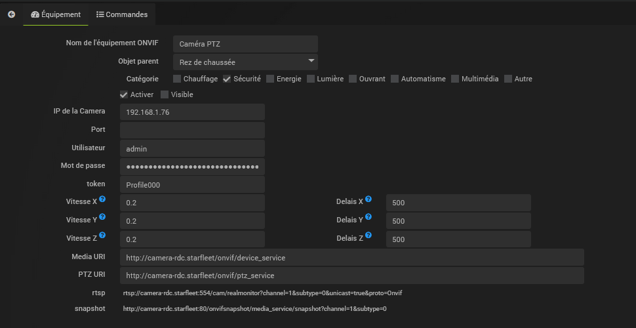Select the Automatisme category checkbox
Image resolution: width=636 pixels, height=328 pixels.
(x=395, y=79)
